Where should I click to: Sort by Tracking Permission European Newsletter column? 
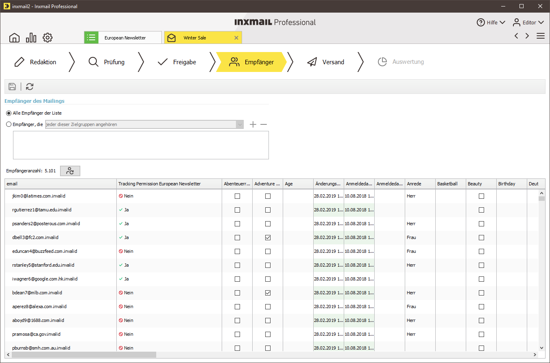coord(169,184)
